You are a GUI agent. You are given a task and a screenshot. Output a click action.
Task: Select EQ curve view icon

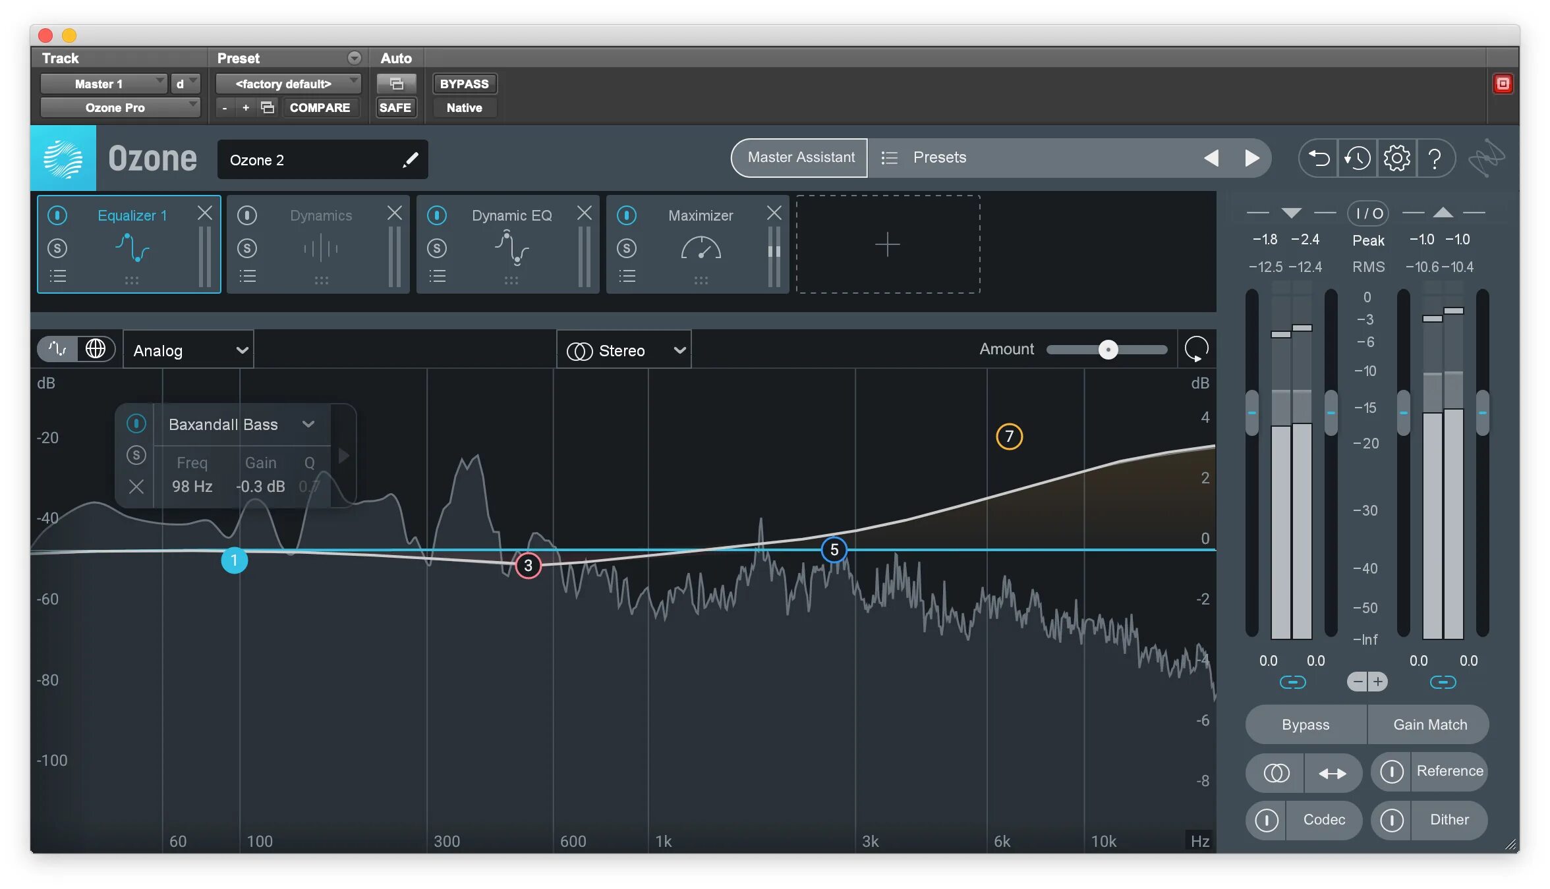[57, 348]
